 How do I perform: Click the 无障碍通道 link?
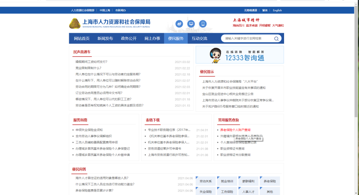(x=250, y=10)
